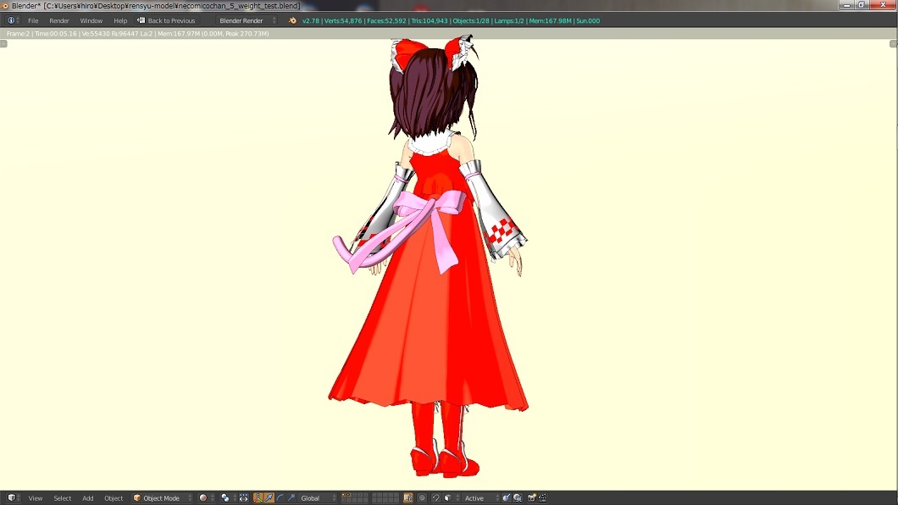
Task: Select the translate manipulator arrow
Action: pos(269,498)
